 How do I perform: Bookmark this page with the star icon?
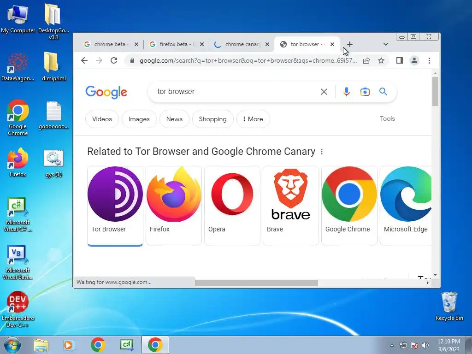381,60
